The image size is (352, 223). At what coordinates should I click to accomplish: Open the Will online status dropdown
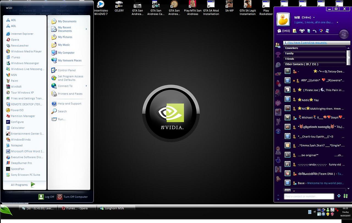[x=304, y=17]
